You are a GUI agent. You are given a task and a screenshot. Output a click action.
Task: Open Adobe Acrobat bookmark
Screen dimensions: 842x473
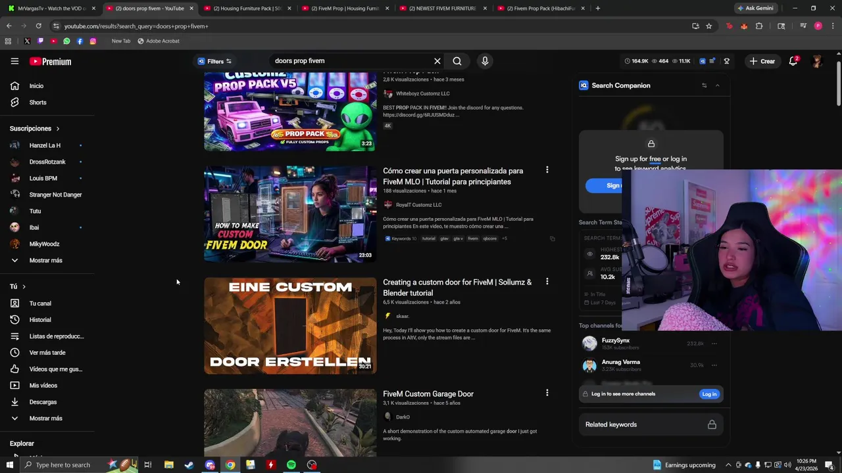click(x=159, y=41)
